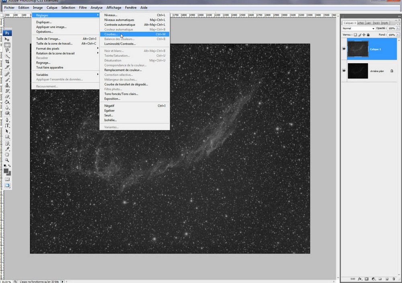402x283 pixels.
Task: Select the Lasso tool
Action: [7, 51]
